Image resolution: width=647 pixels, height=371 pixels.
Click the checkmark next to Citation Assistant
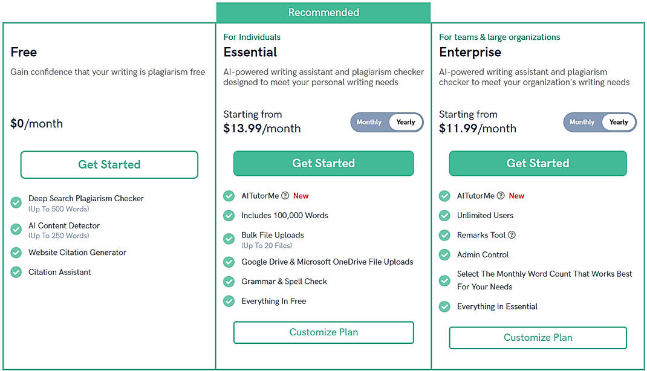pyautogui.click(x=16, y=272)
